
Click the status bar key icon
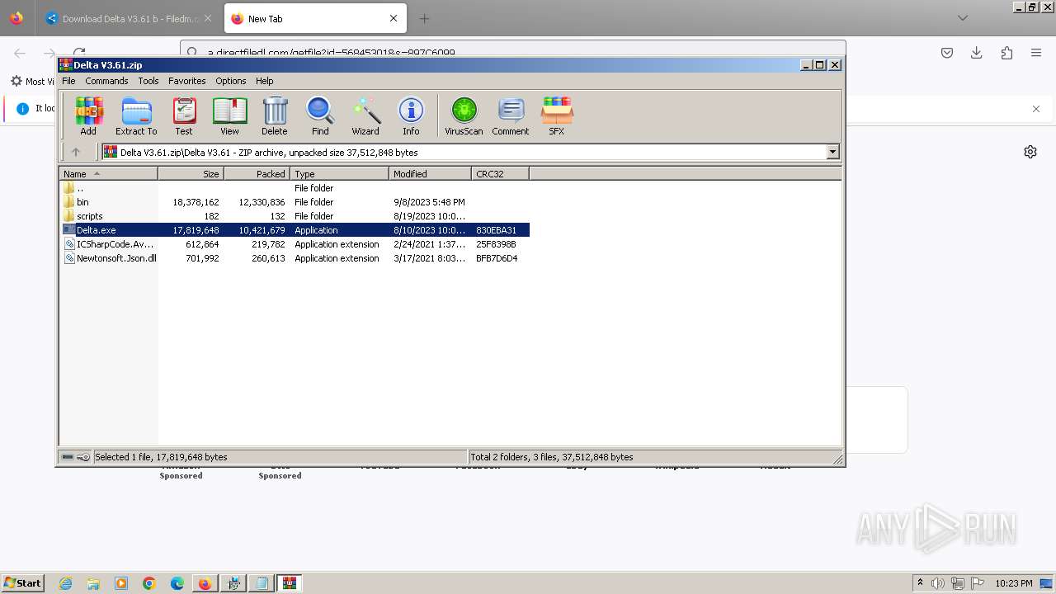tap(83, 457)
